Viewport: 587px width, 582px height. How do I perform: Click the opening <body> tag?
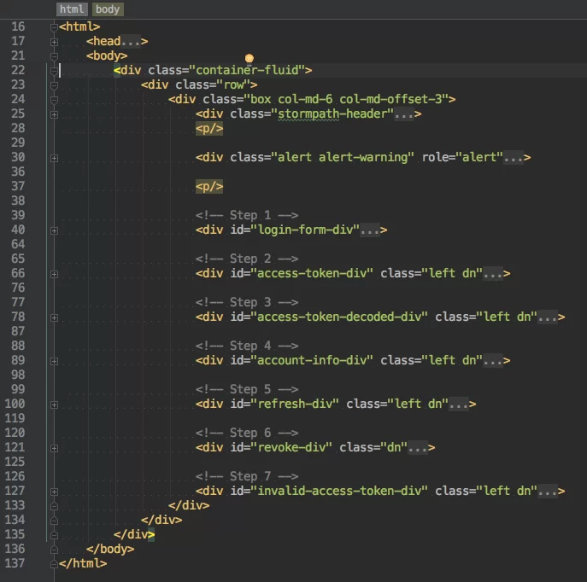point(107,55)
